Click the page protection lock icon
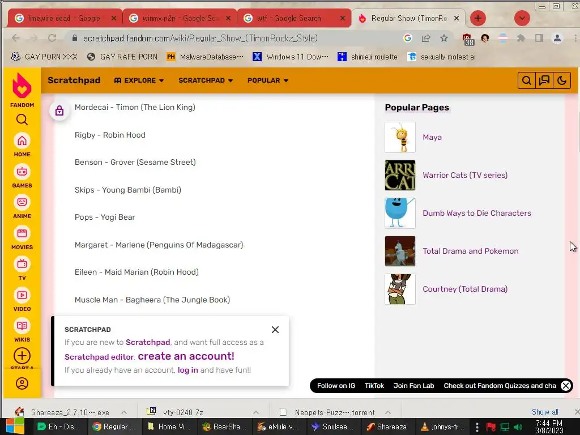Screen dimensions: 580x435 click(x=59, y=110)
